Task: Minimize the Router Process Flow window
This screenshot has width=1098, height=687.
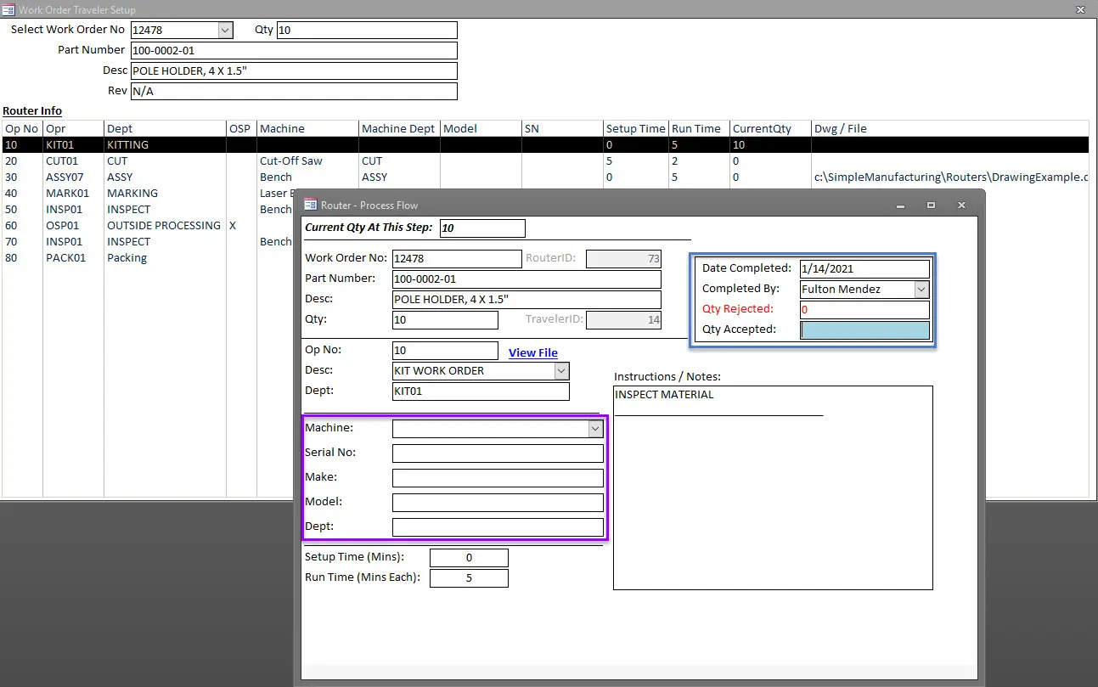Action: [x=900, y=206]
